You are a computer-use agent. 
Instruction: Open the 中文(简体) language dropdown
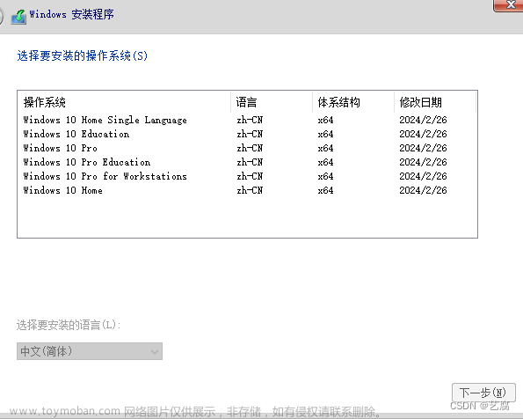[90, 351]
